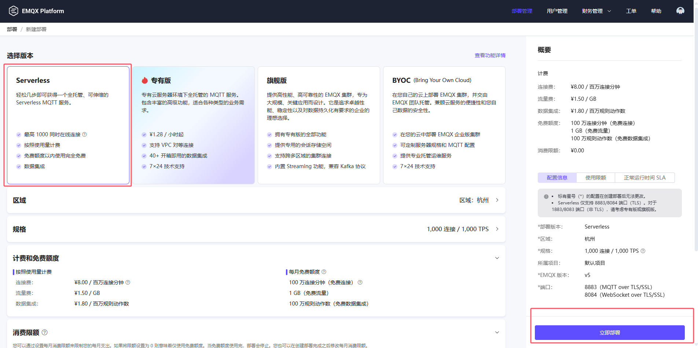Click help icon next to 每月免费额度
Screen dimensions: 698x348
coord(324,272)
